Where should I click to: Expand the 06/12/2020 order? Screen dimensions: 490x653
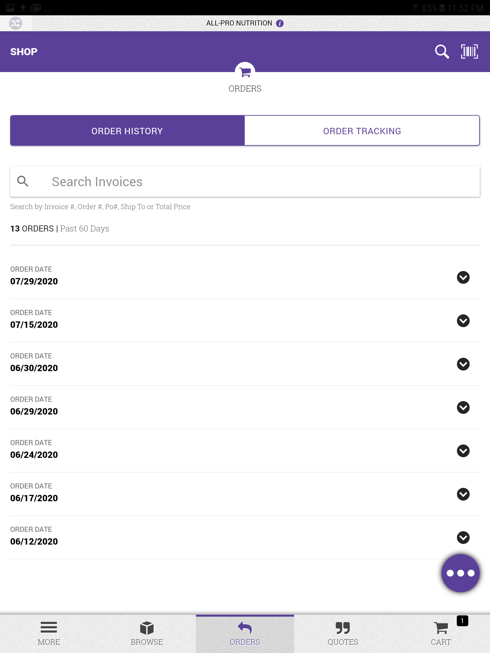click(463, 538)
